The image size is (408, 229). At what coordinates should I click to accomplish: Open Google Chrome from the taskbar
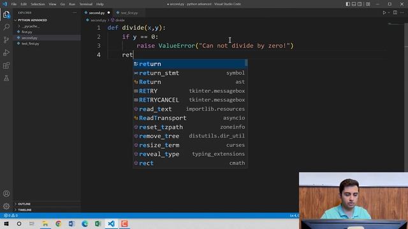point(58,223)
